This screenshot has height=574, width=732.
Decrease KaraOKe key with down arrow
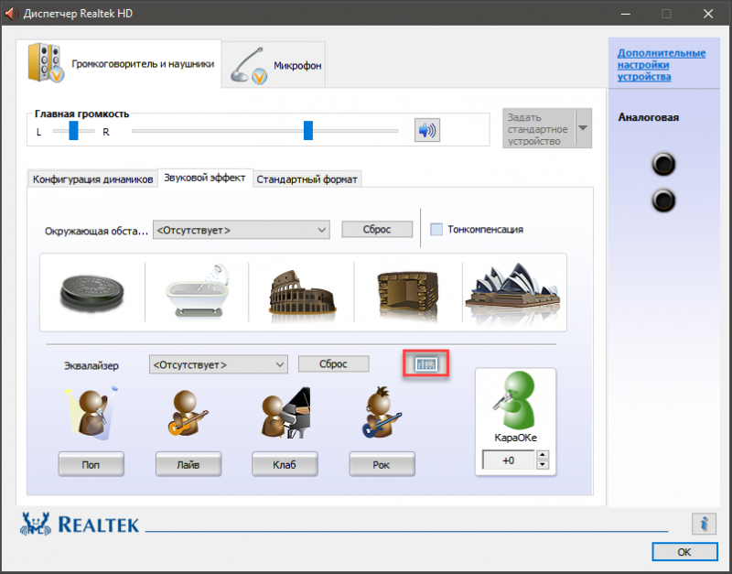click(542, 465)
